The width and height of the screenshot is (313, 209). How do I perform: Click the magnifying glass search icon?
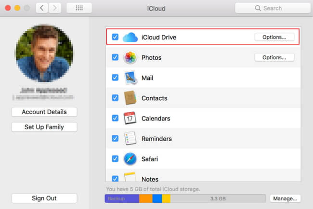[x=258, y=8]
